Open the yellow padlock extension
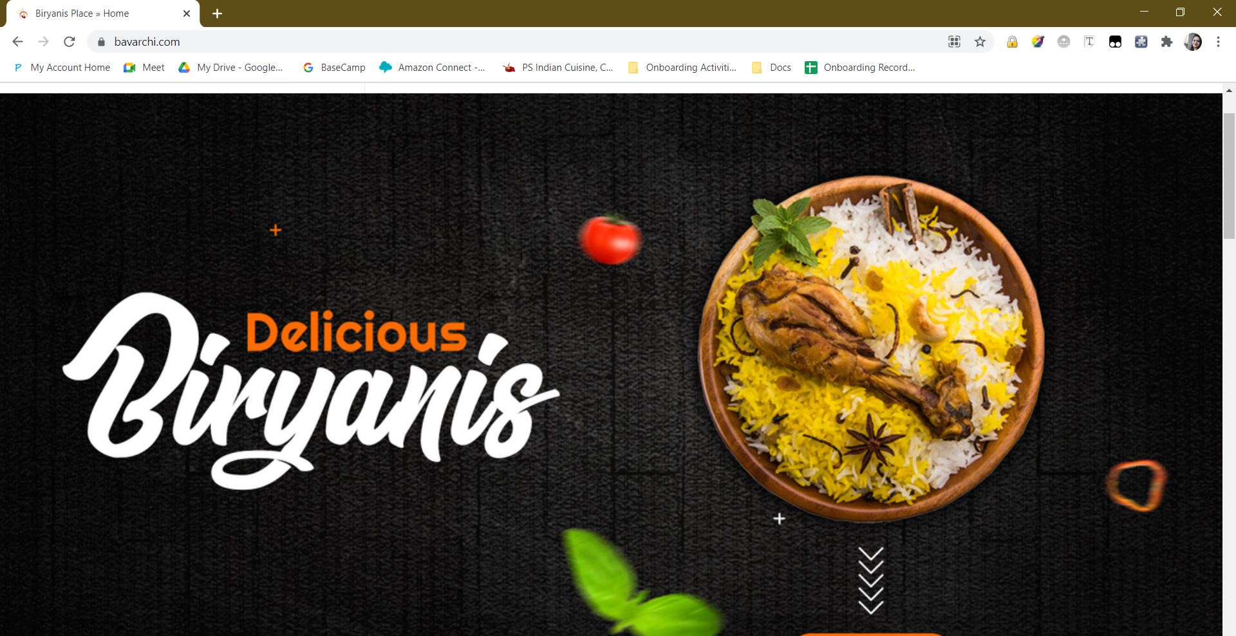Screen dimensions: 1236x636 tap(1012, 42)
